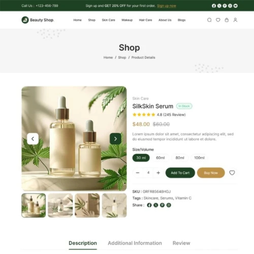Click Facebook icon in top green bar
The height and width of the screenshot is (254, 254).
pyautogui.click(x=214, y=6)
